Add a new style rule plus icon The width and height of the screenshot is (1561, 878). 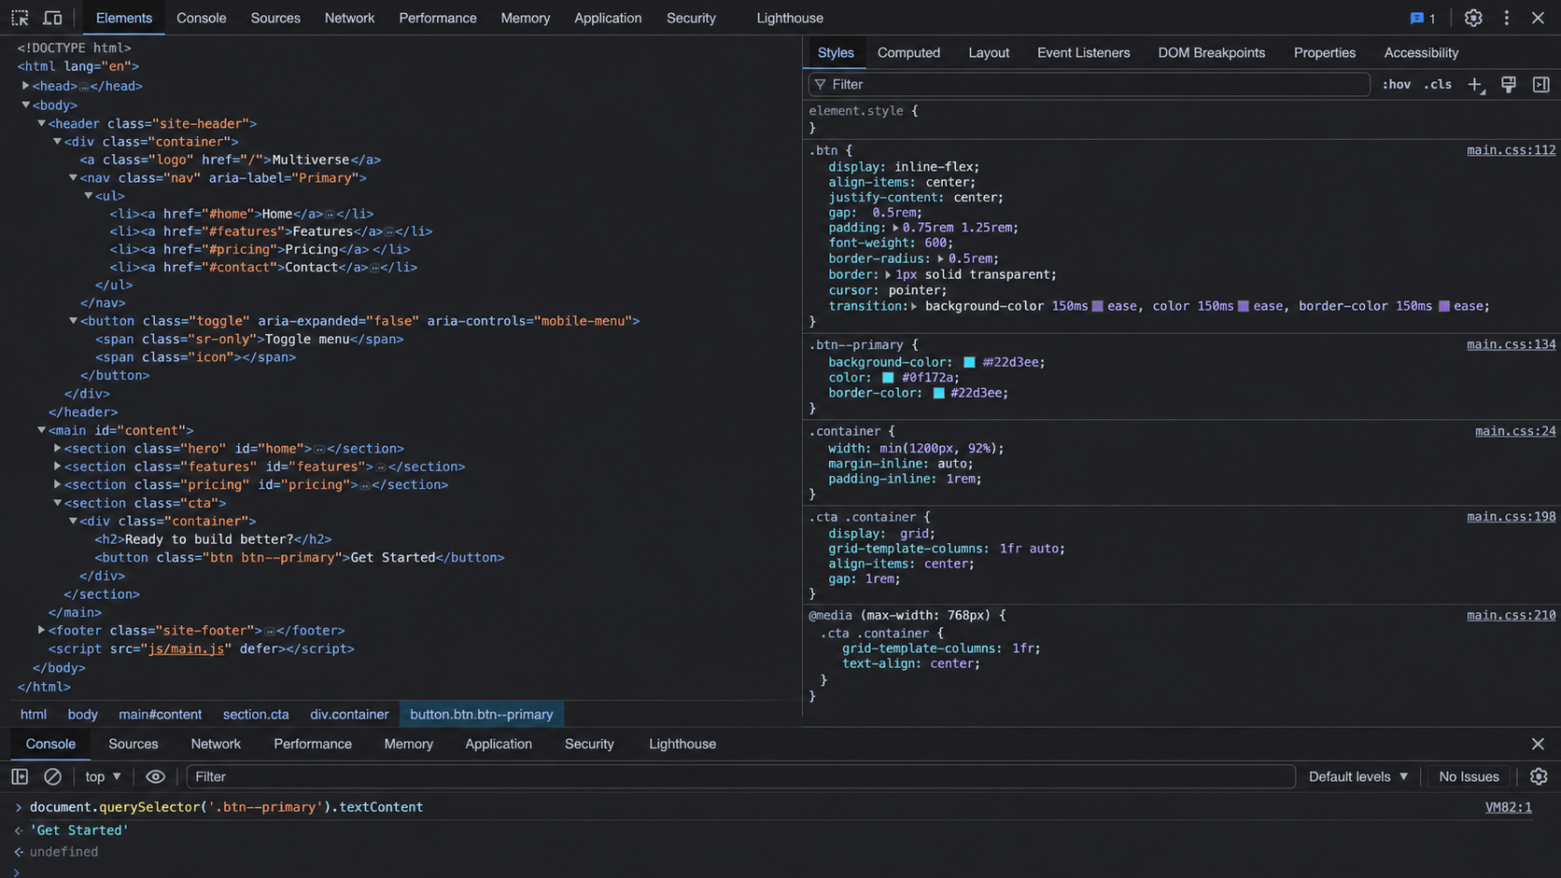1475,85
